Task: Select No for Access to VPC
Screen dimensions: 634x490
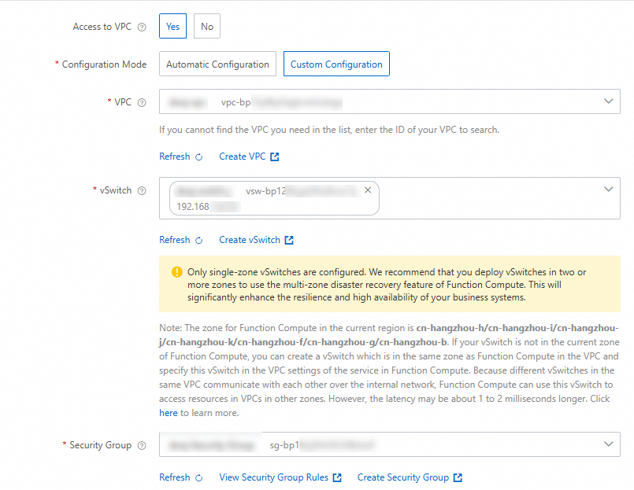Action: click(x=207, y=26)
